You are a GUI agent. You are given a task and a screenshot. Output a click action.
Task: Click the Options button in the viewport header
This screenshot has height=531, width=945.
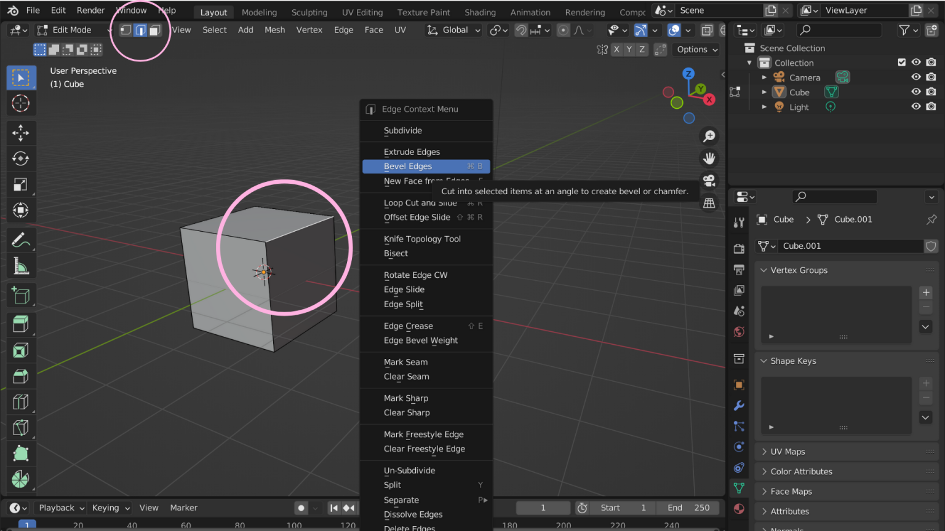click(x=695, y=49)
